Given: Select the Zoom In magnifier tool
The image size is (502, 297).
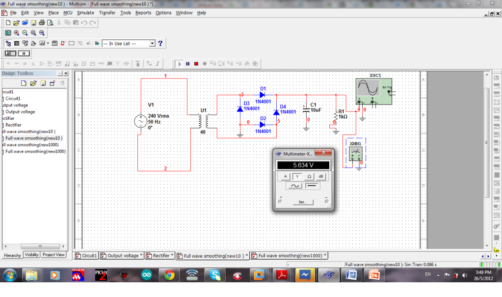Looking at the screenshot, I should [16, 33].
